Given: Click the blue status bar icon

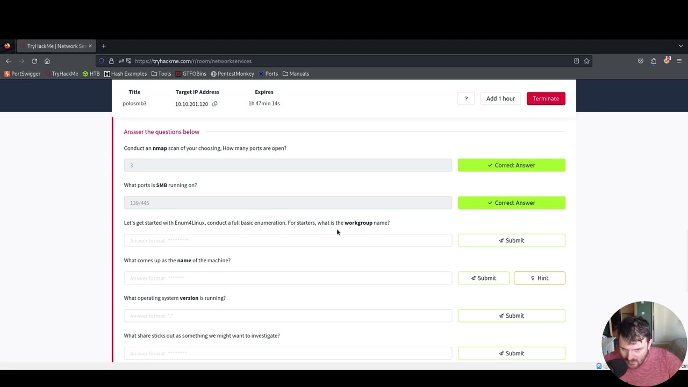Looking at the screenshot, I should [x=599, y=366].
